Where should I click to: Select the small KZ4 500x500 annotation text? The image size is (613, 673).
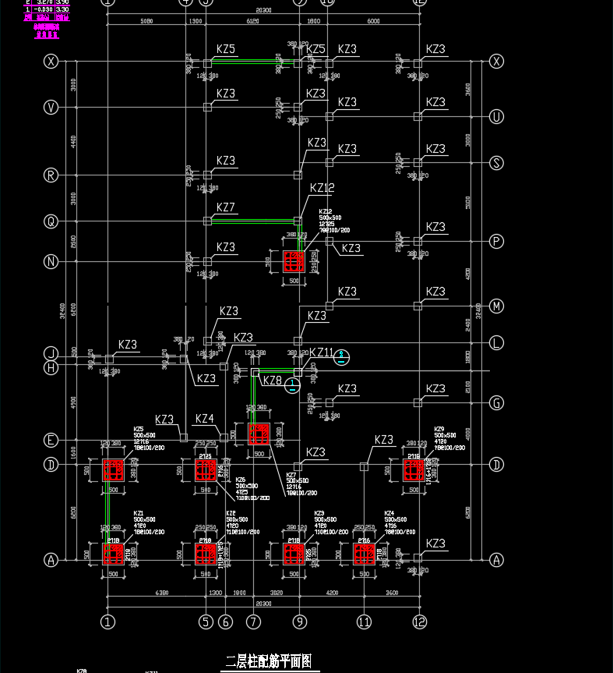(400, 522)
